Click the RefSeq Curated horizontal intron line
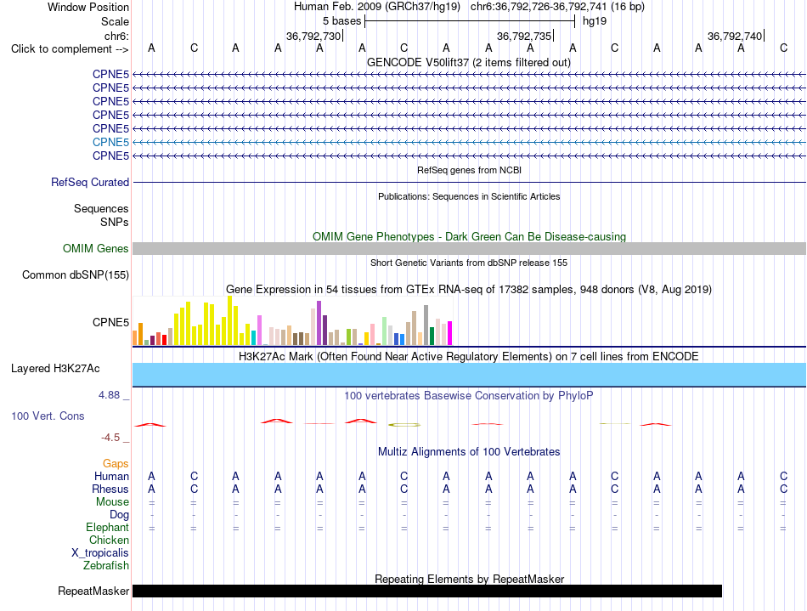The image size is (807, 611). click(470, 182)
